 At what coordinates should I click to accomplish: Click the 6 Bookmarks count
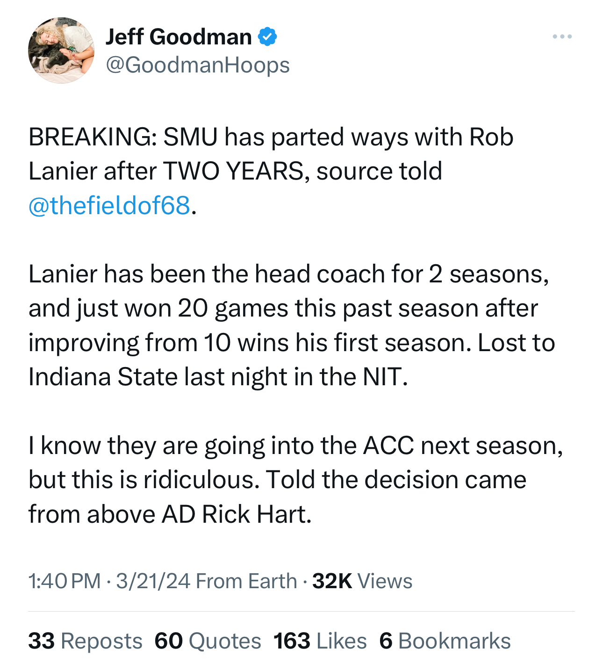(x=445, y=641)
